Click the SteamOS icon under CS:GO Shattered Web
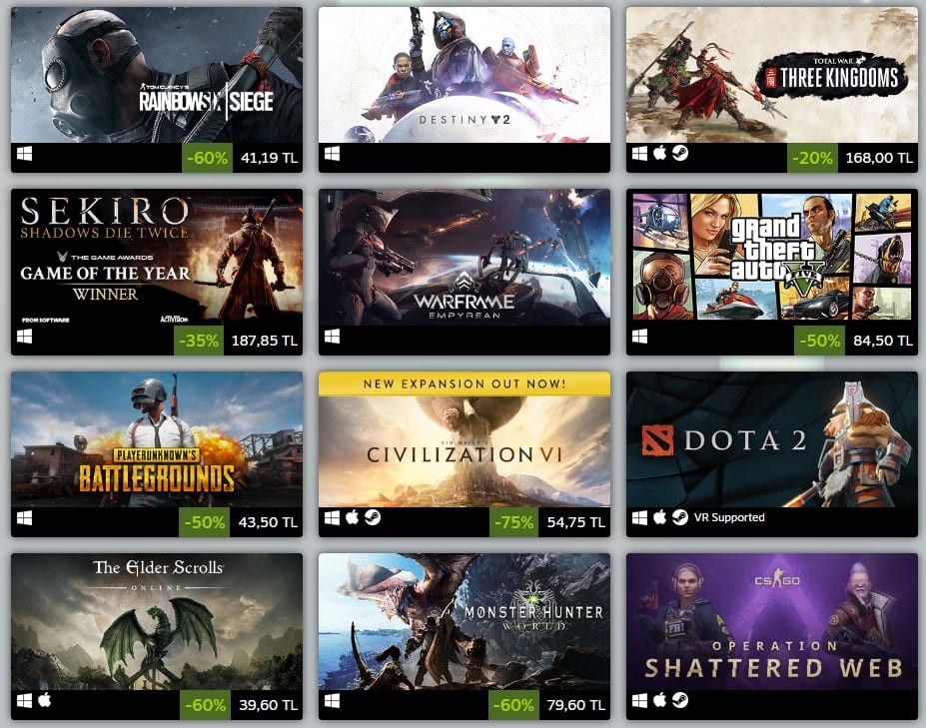The height and width of the screenshot is (728, 926). [x=679, y=700]
